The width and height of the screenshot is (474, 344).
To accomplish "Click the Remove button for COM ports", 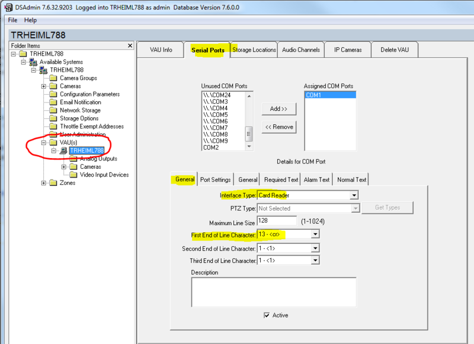I will [x=278, y=127].
